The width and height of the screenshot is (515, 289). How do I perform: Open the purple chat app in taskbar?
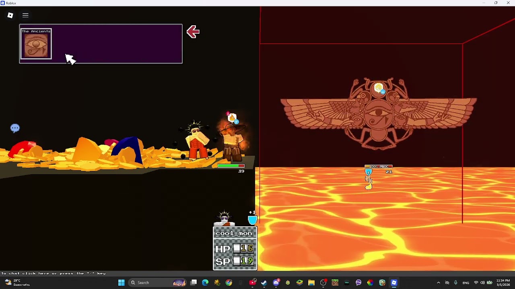(358, 283)
